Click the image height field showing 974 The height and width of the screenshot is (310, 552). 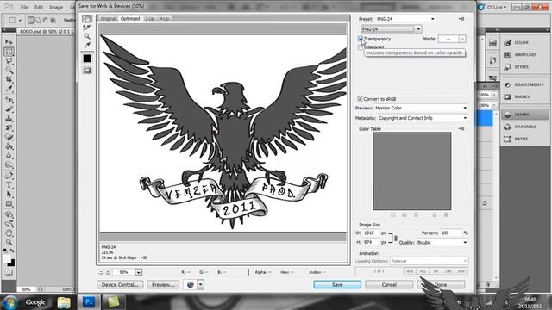[371, 243]
